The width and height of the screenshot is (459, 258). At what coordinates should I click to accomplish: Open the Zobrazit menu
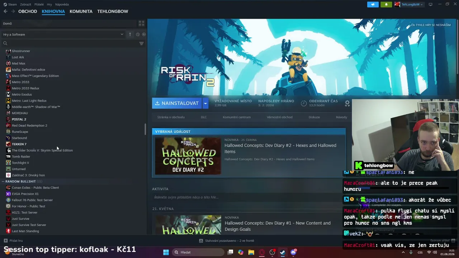point(25,4)
